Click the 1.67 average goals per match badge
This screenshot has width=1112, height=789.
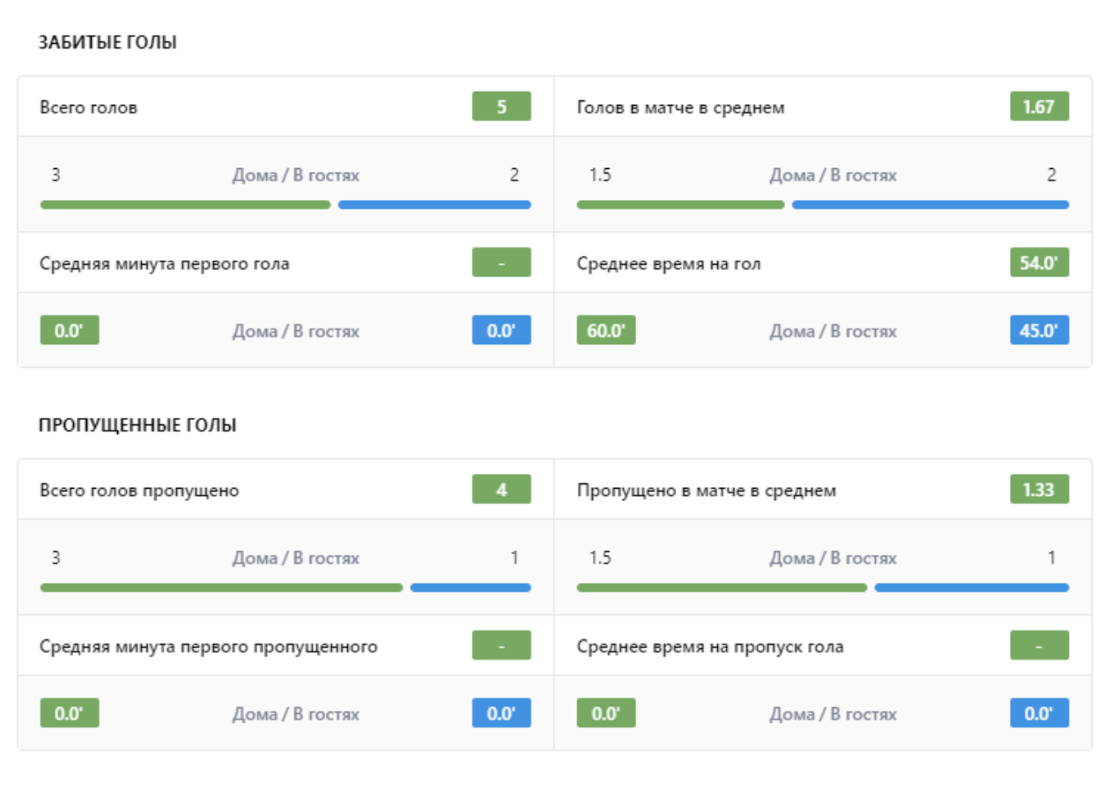pos(1039,107)
